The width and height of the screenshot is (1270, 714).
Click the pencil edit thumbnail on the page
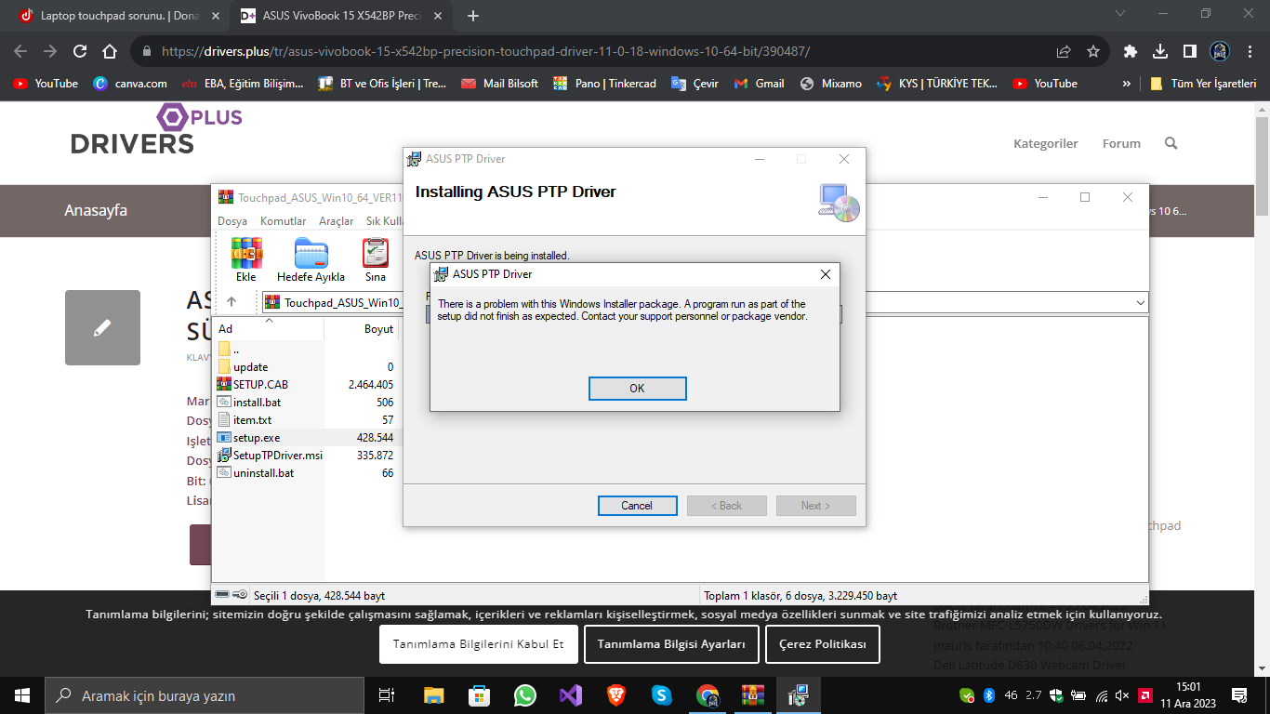click(x=102, y=327)
